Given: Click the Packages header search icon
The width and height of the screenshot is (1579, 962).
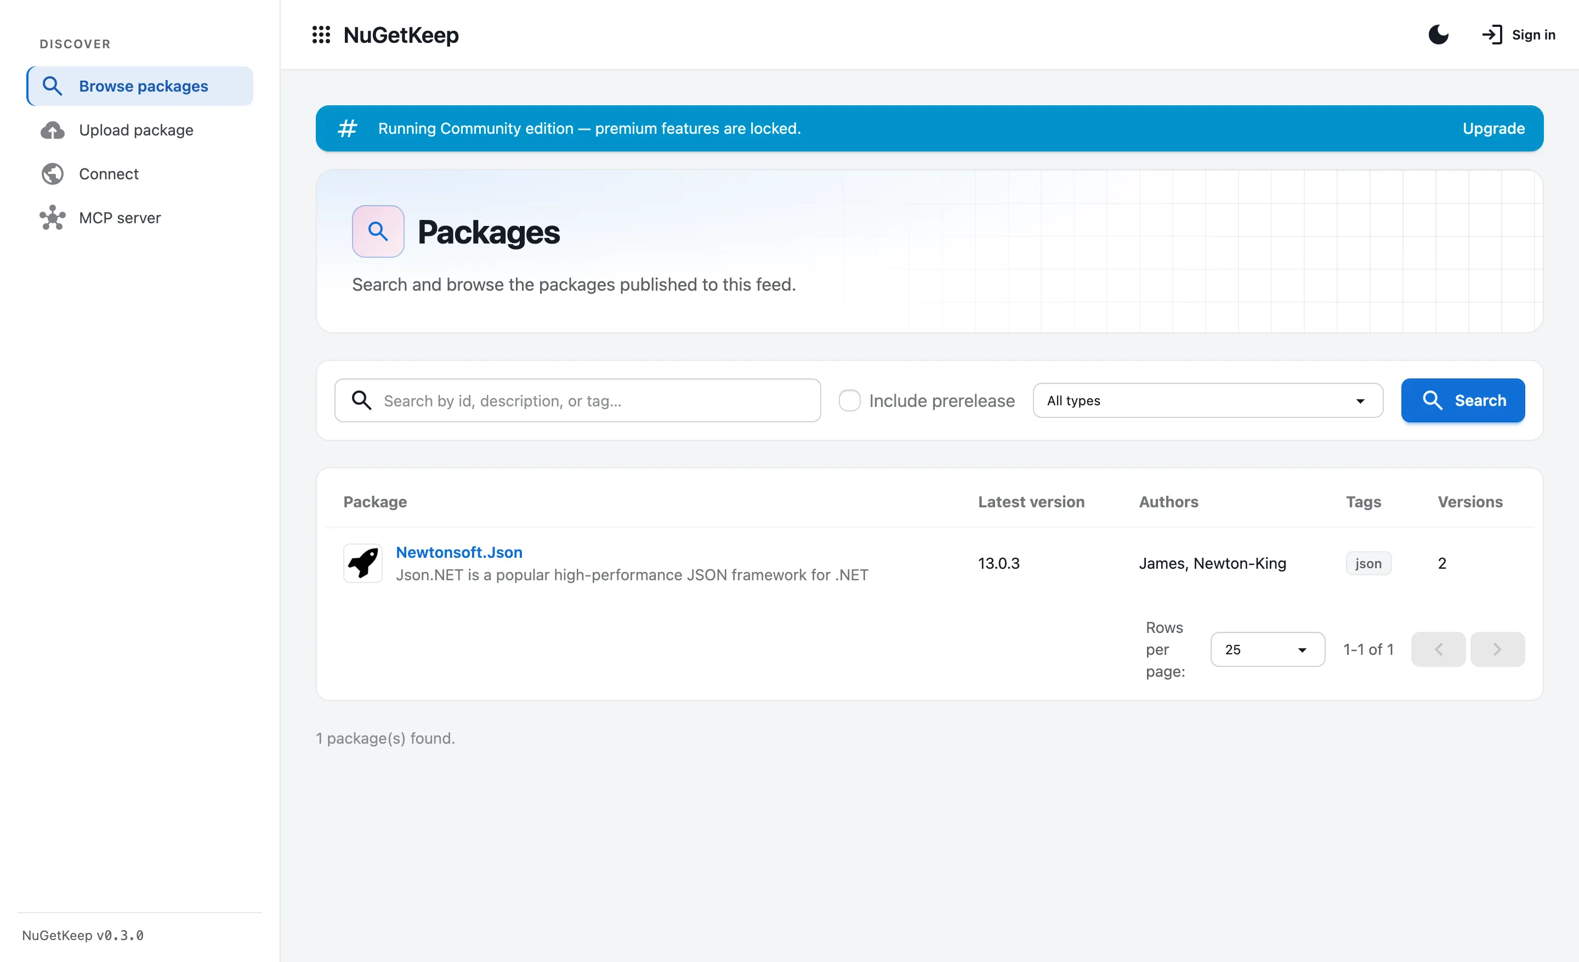Looking at the screenshot, I should [x=378, y=231].
